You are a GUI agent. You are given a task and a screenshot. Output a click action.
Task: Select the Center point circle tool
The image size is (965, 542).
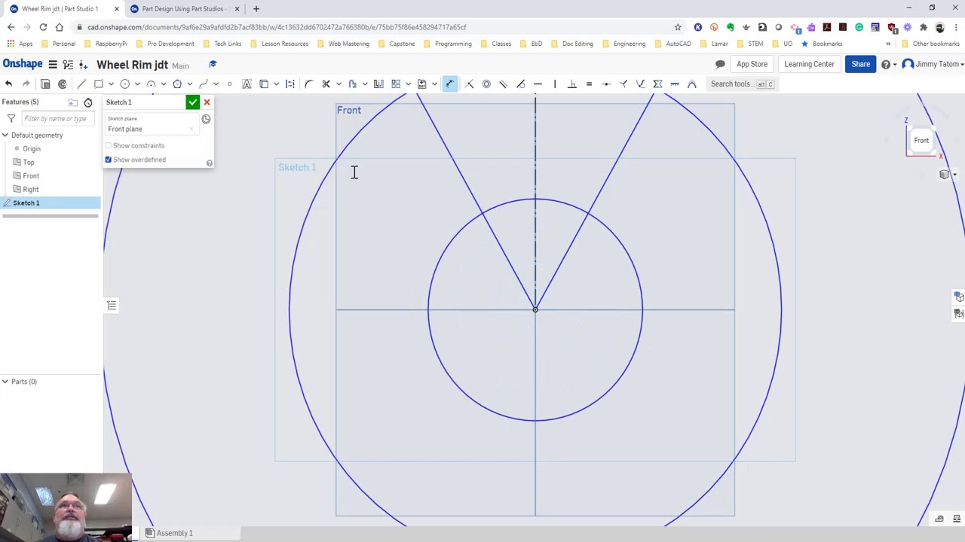tap(124, 84)
